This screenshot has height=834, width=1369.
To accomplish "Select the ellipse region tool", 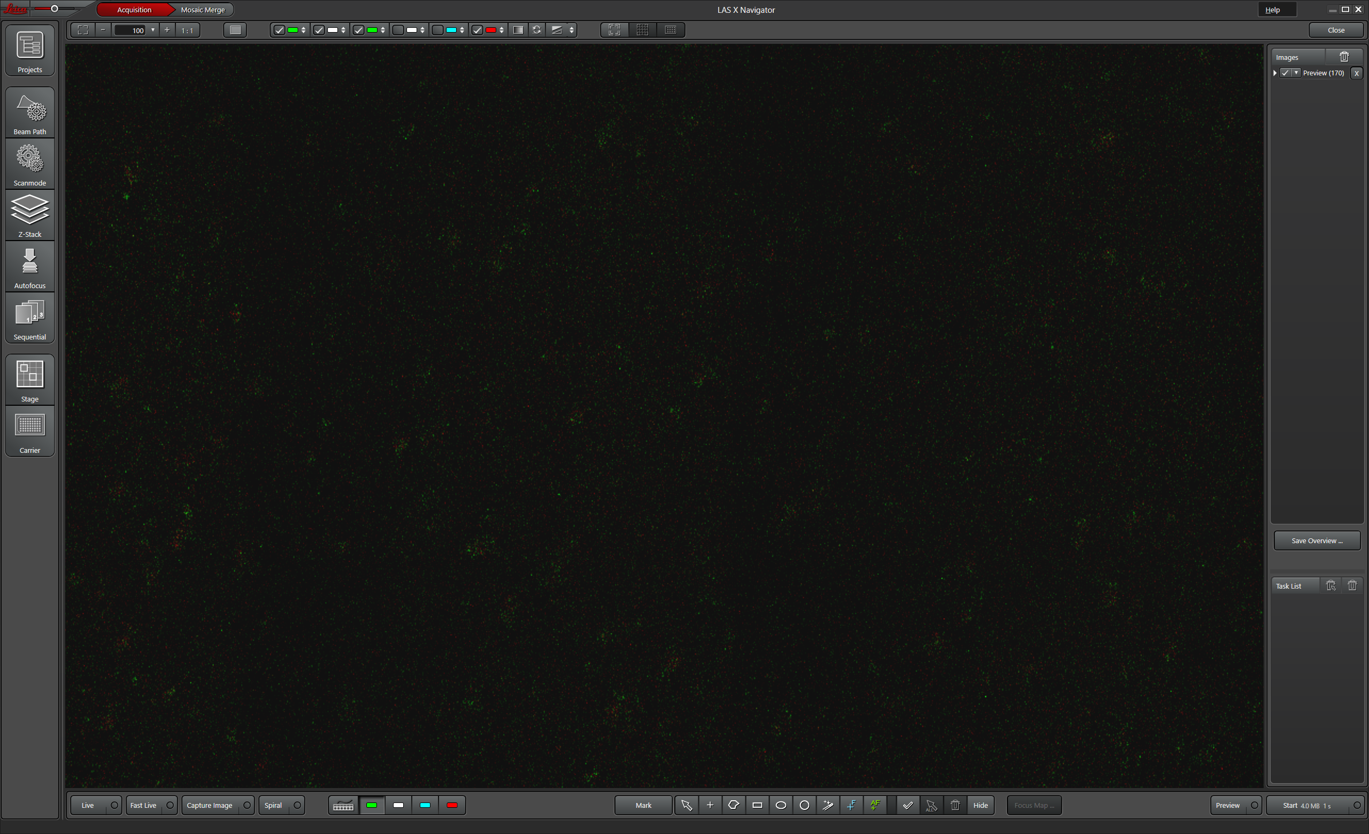I will pyautogui.click(x=781, y=805).
